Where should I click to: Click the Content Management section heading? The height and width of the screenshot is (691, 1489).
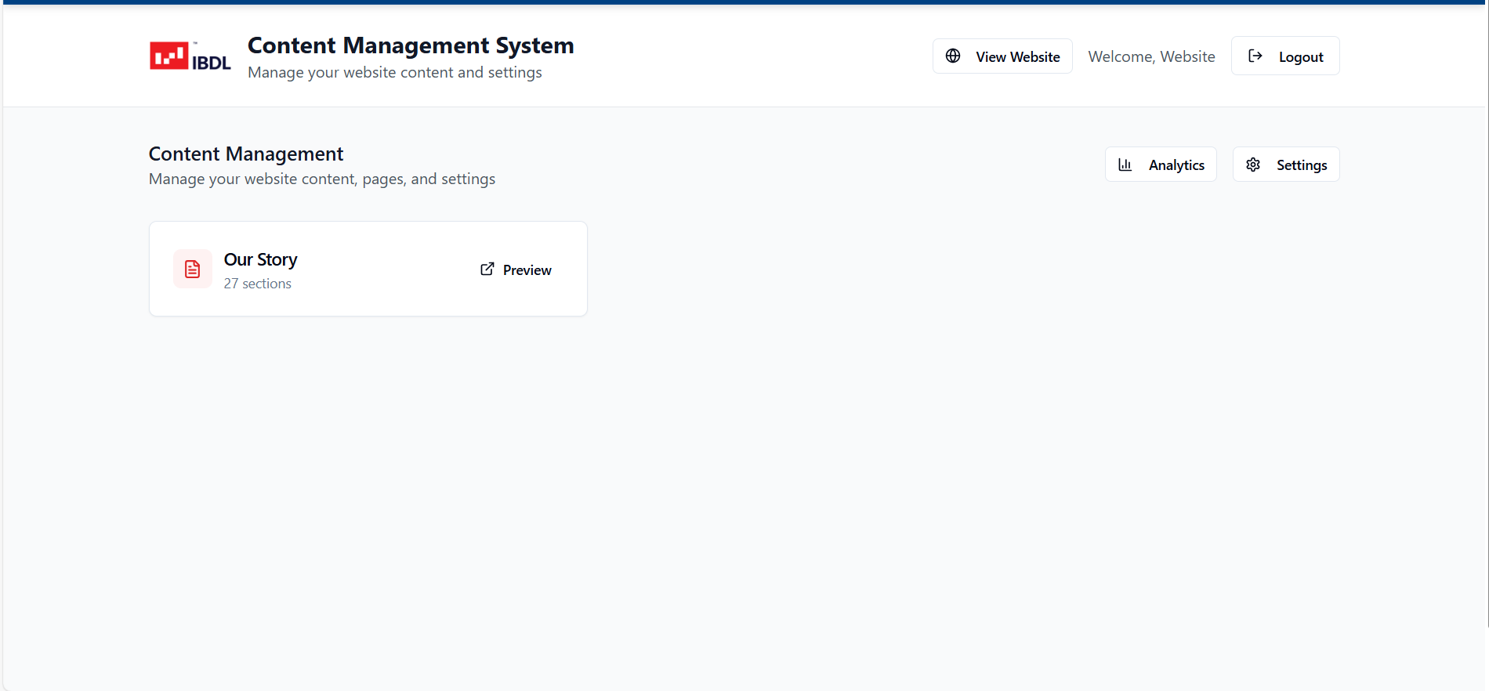pyautogui.click(x=246, y=154)
